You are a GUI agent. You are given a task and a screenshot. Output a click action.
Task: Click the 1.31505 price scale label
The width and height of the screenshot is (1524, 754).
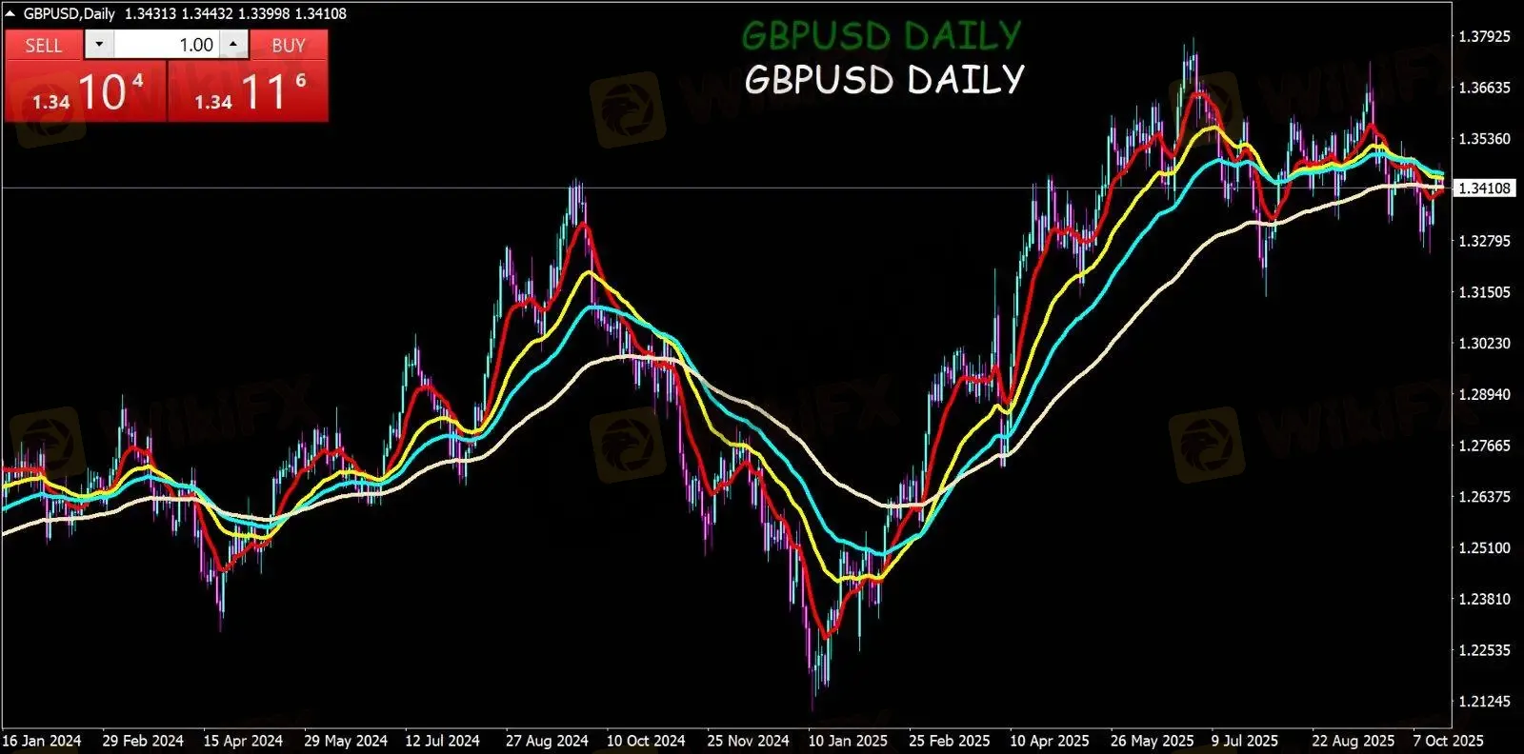(x=1485, y=292)
